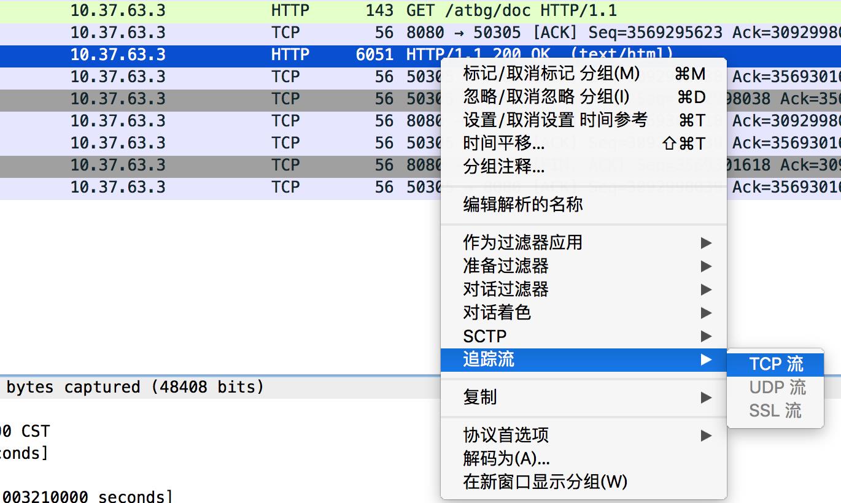Click the line ending in 'CST' in details pane

(25, 431)
